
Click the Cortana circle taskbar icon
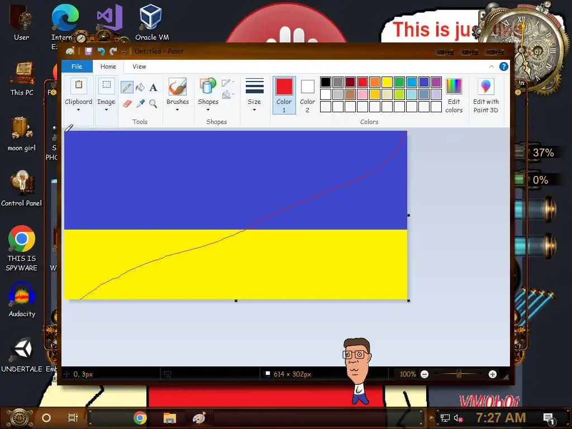click(46, 418)
